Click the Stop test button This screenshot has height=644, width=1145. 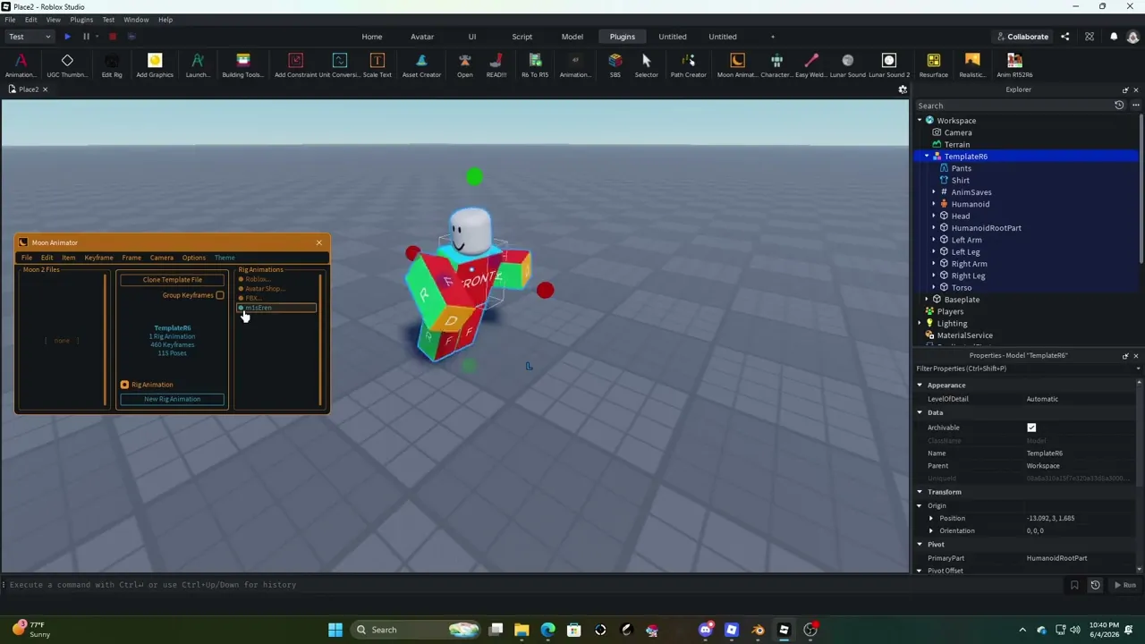[112, 37]
